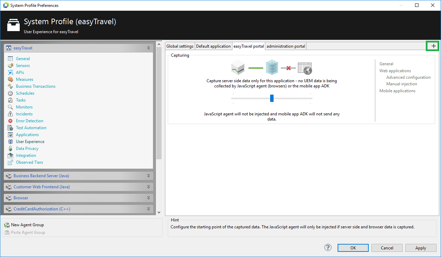Add a new application tab with plus

pos(434,46)
